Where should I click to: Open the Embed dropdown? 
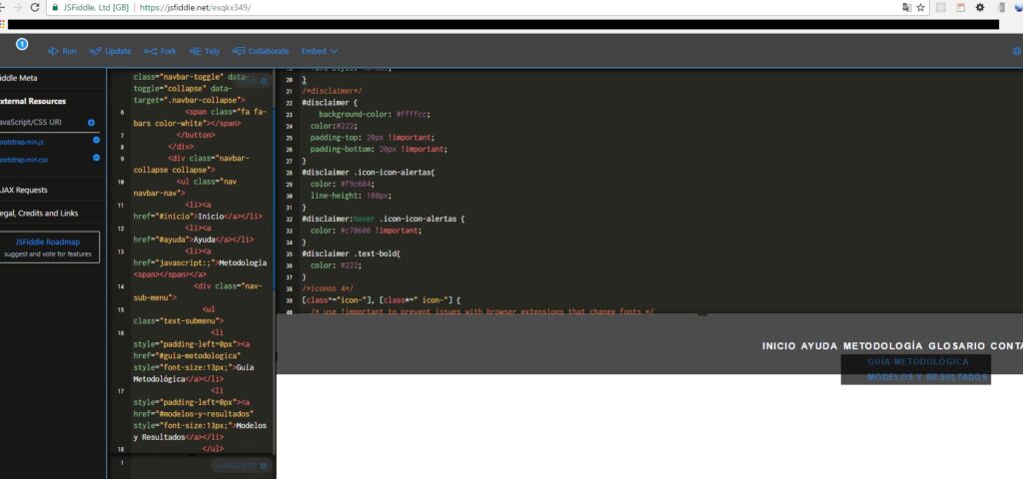click(x=320, y=51)
